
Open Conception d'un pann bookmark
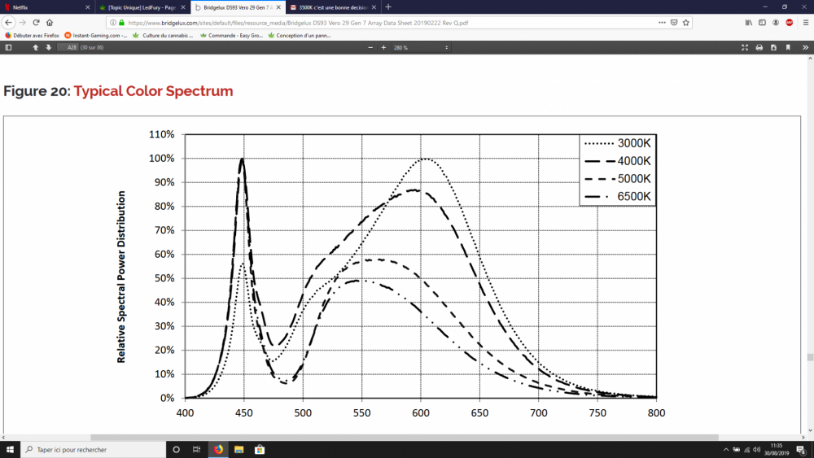click(299, 35)
